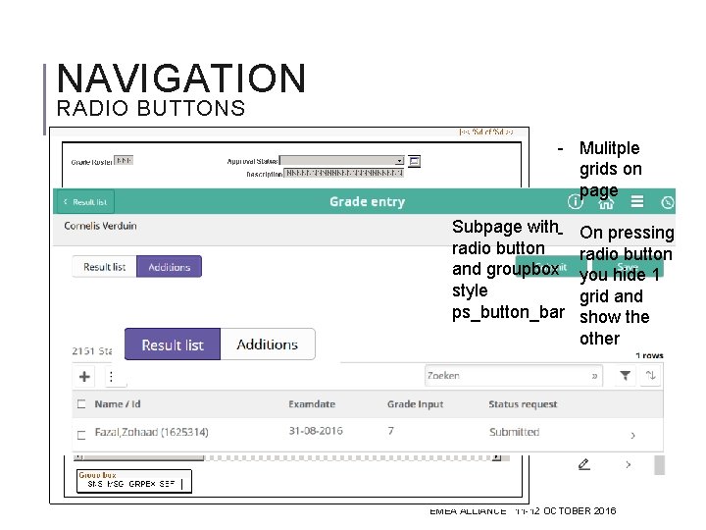Toggle the select-all checkbox beside Name / Id

(81, 403)
